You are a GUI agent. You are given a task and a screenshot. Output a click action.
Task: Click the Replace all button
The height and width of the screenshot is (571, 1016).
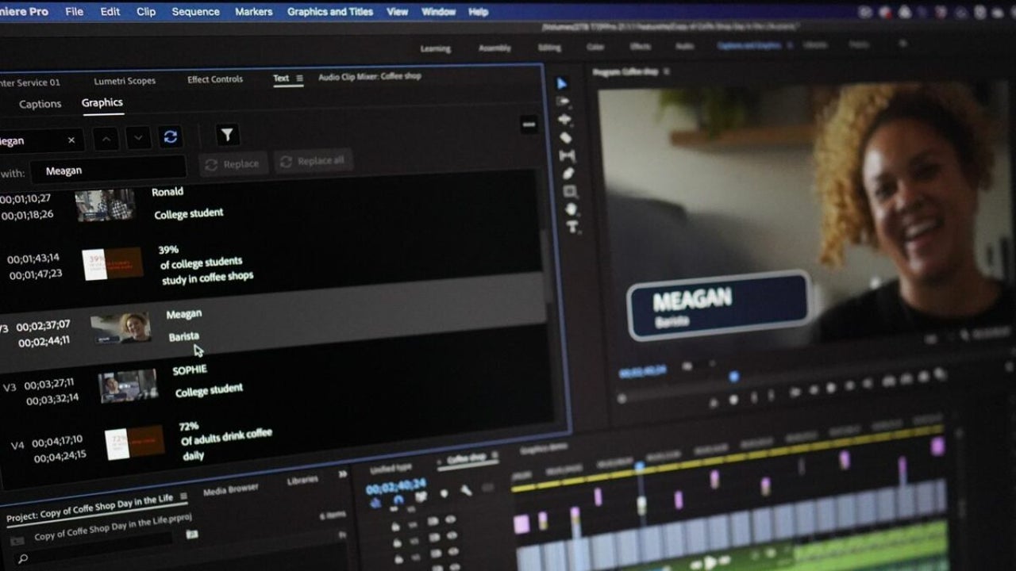[314, 161]
